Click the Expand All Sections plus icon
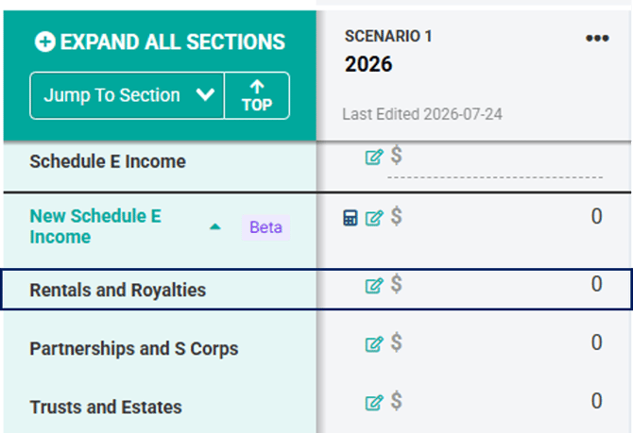 click(44, 42)
